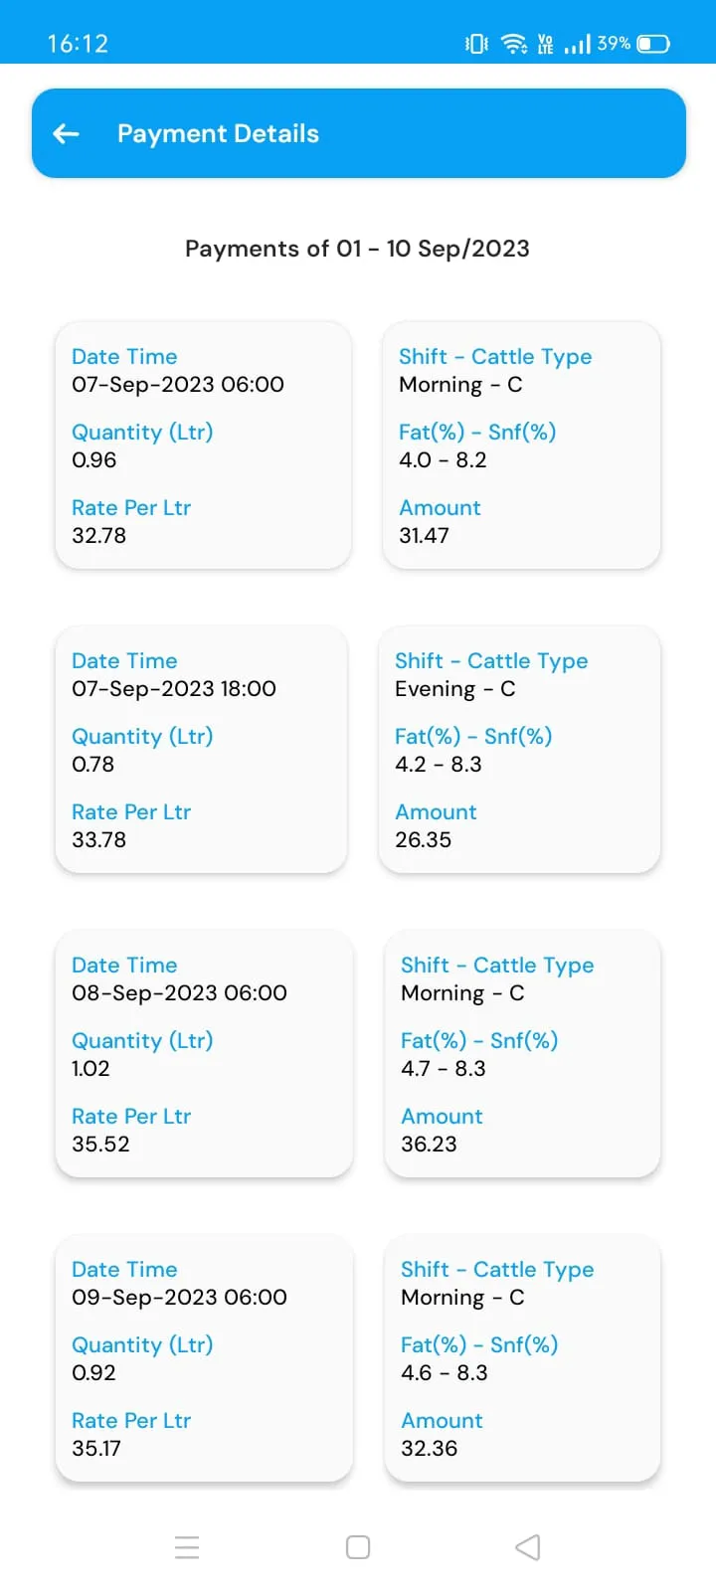
Task: Tap the Android back triangle icon
Action: click(528, 1547)
